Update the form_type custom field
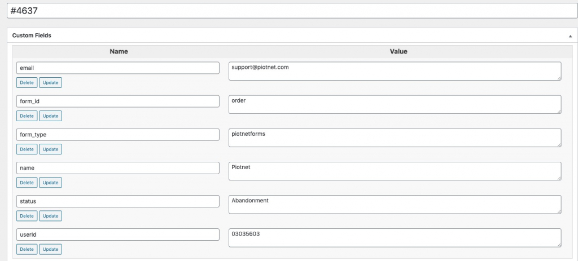 [x=50, y=149]
